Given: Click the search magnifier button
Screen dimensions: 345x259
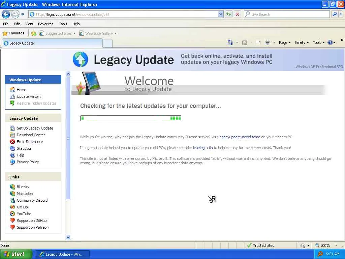Looking at the screenshot, I should 335,14.
